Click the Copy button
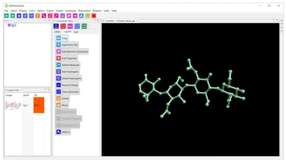The width and height of the screenshot is (286, 160). coord(62,38)
